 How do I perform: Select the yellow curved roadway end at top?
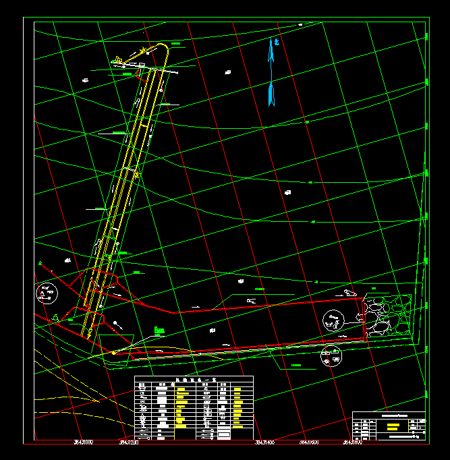pos(163,49)
